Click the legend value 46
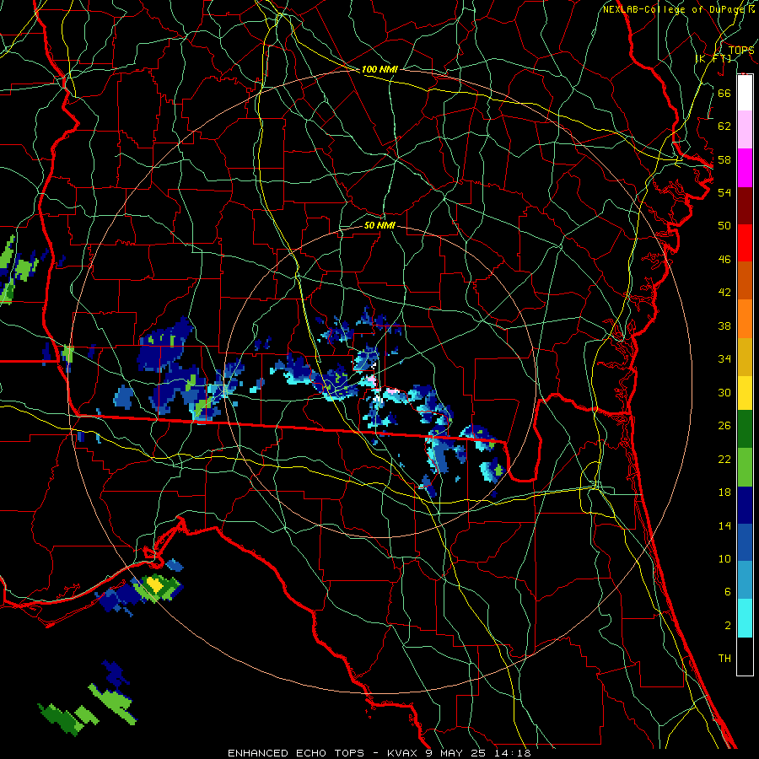The image size is (759, 759). point(724,260)
